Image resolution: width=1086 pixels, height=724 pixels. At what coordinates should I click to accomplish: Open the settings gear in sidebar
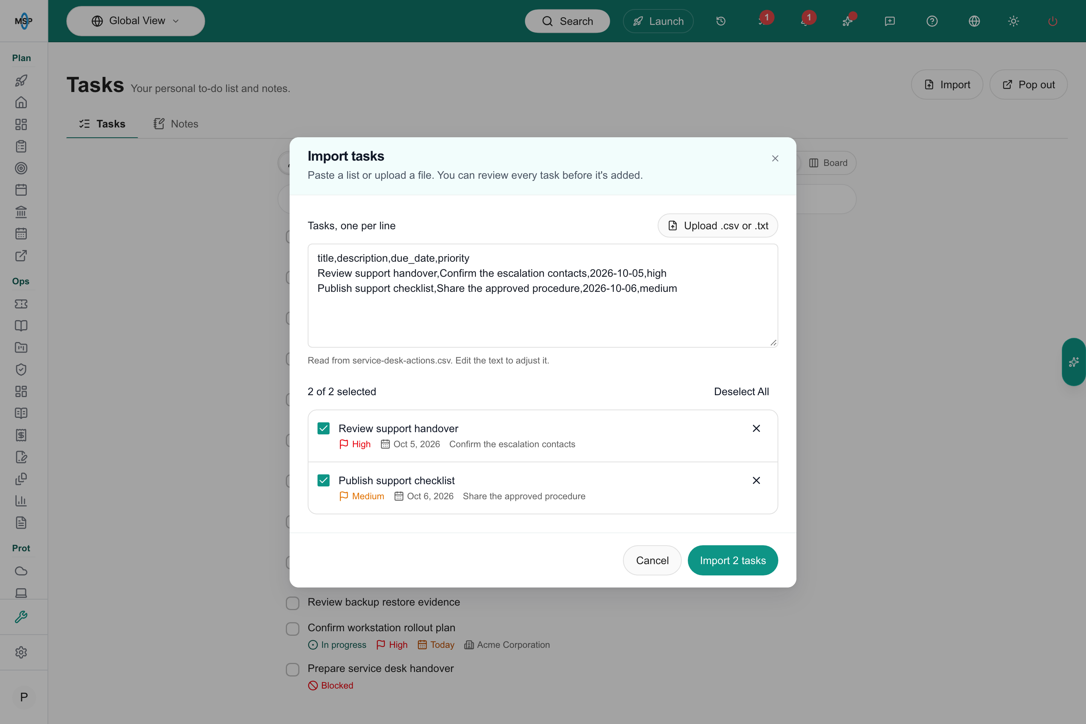pos(21,652)
